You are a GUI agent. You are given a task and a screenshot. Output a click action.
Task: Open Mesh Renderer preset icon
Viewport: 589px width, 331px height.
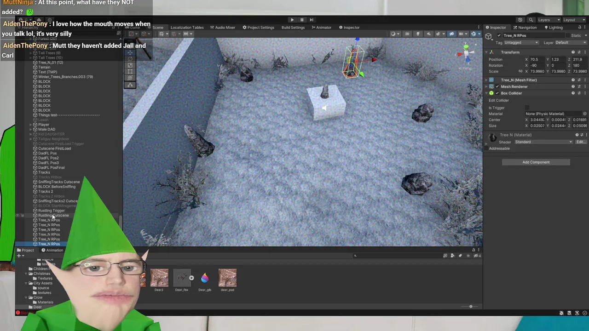[x=579, y=86]
